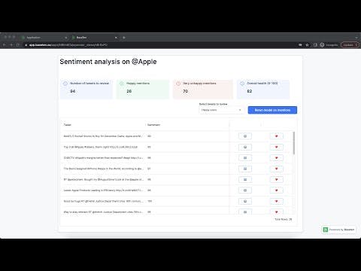Close the Application browser tab
Screen dimensions: 361x271
[66, 38]
